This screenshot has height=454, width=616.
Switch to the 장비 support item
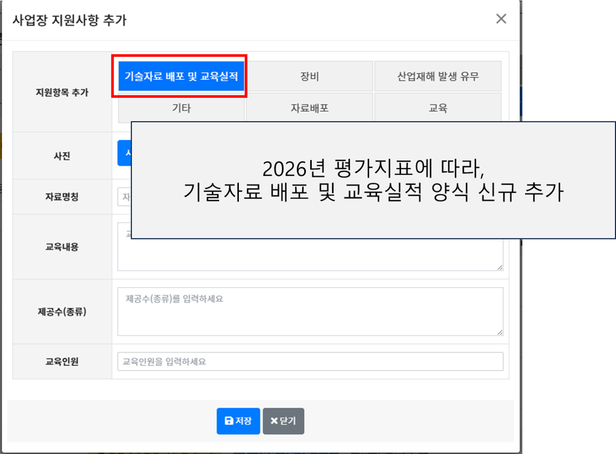pos(310,76)
